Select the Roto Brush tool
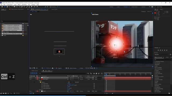The image size is (172, 96). [x=34, y=7]
